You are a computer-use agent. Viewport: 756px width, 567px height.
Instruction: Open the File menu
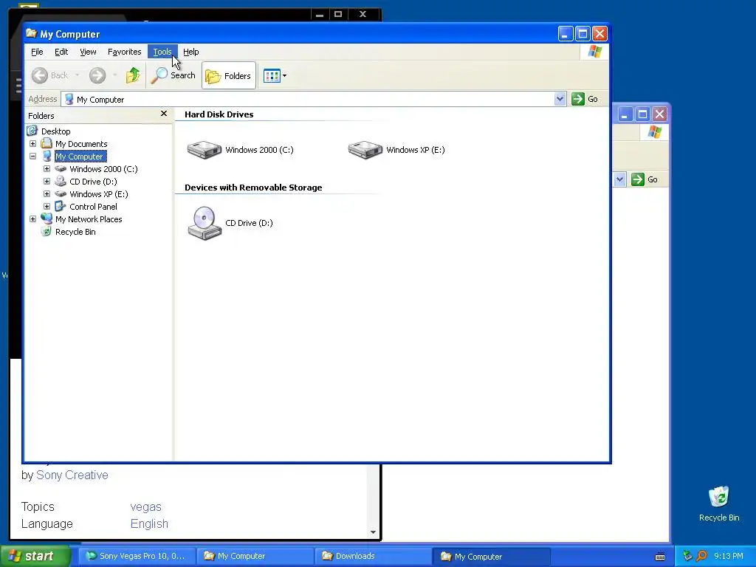[37, 52]
